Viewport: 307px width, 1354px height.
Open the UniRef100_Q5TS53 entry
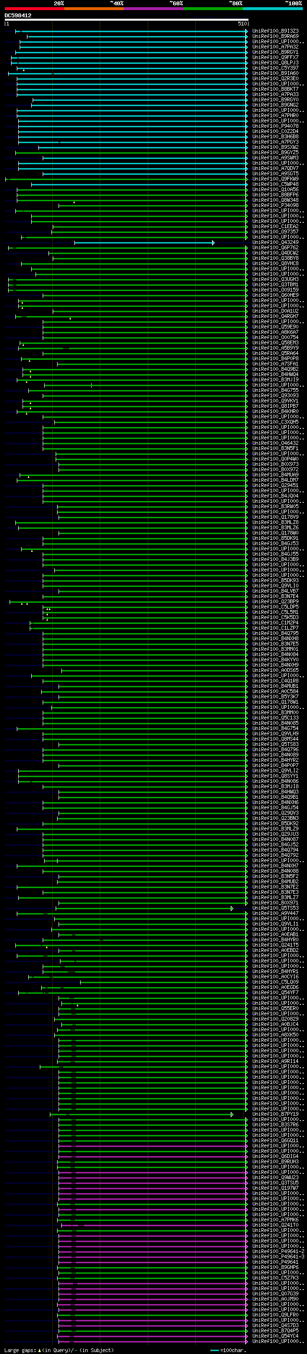tap(275, 908)
